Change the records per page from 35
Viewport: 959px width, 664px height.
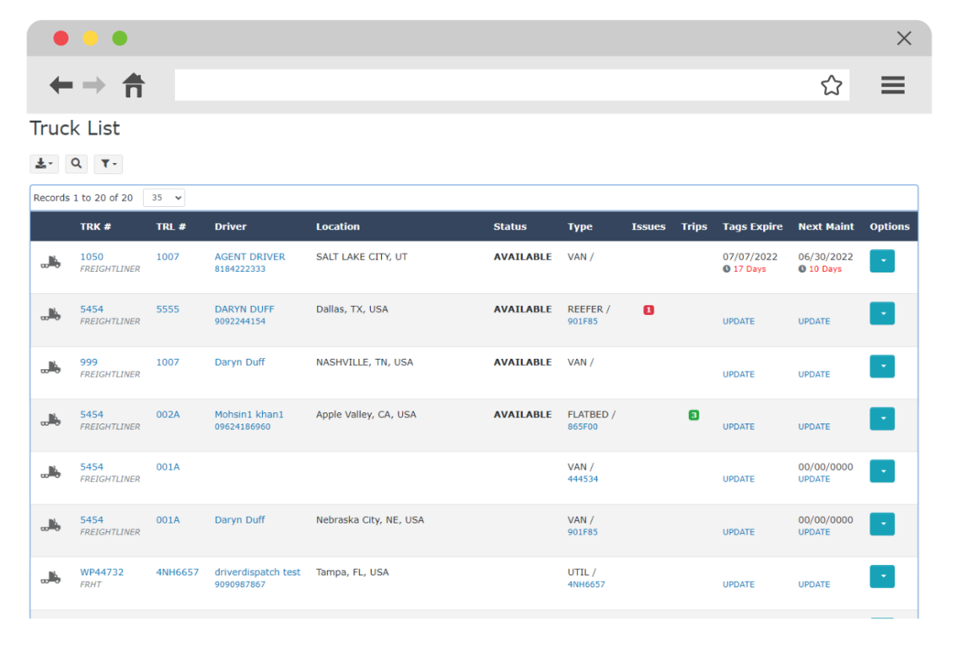click(163, 197)
